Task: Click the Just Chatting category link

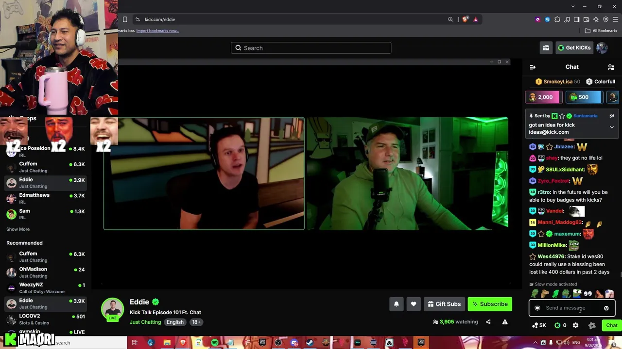Action: tap(145, 322)
